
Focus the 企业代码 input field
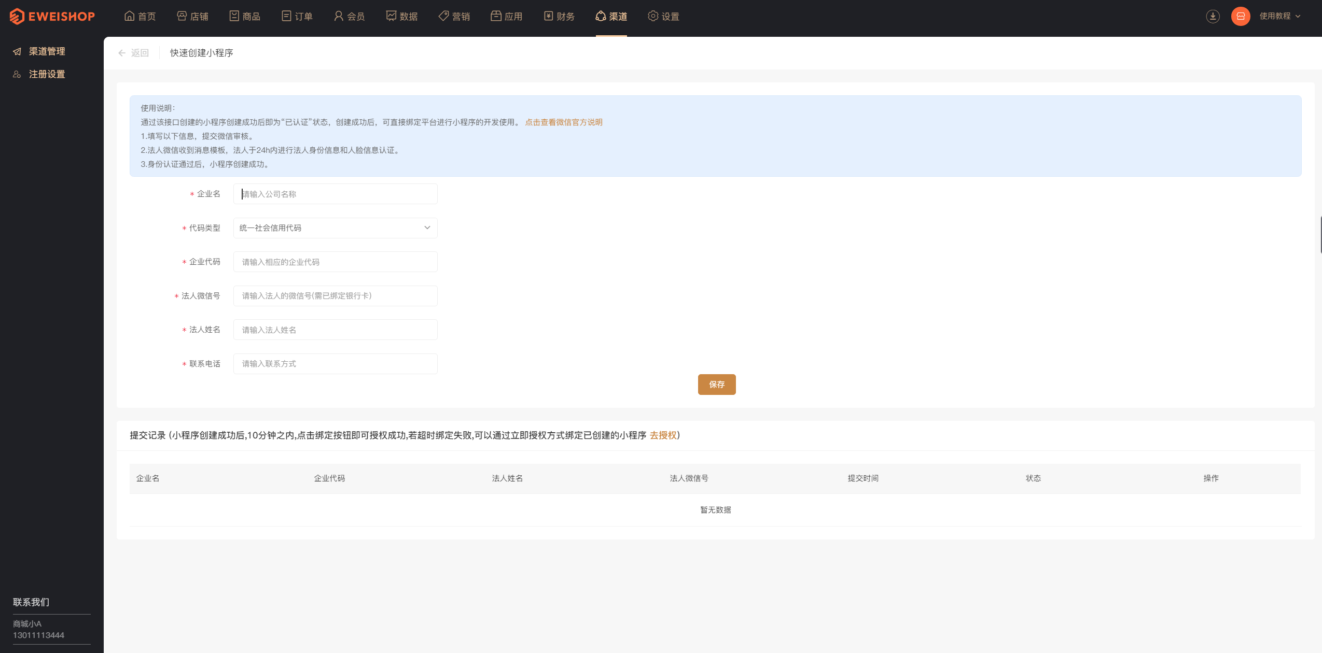(335, 262)
